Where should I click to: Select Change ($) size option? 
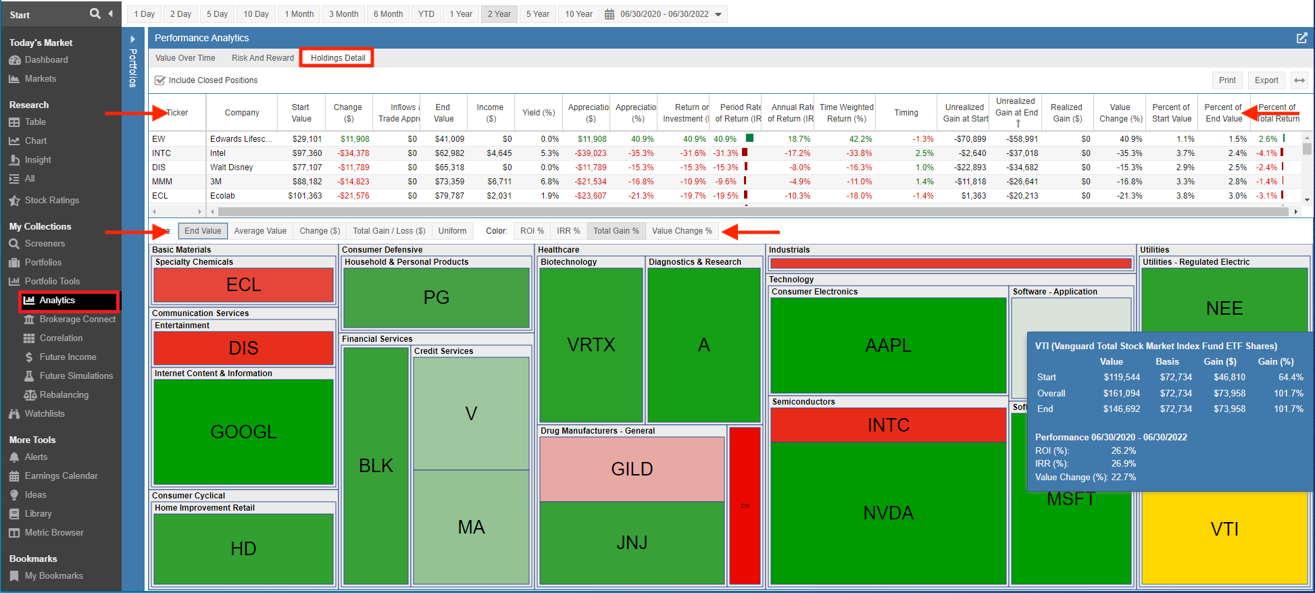tap(320, 231)
